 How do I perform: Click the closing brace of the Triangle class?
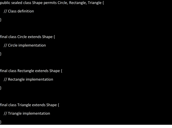tap(1, 122)
